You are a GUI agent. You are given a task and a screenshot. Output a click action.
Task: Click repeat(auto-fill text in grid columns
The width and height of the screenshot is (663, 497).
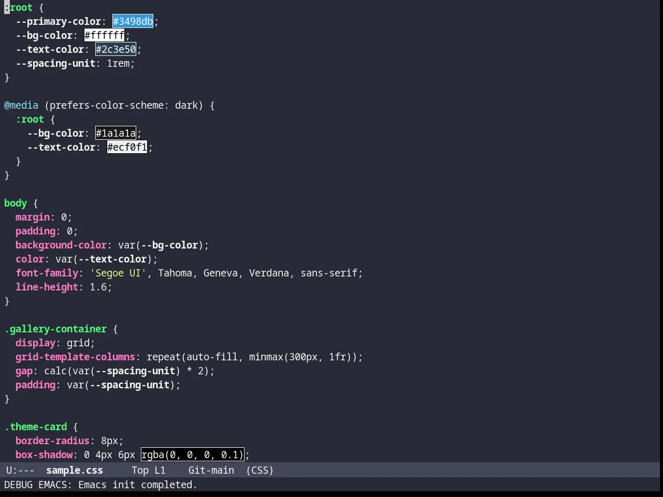pyautogui.click(x=192, y=357)
